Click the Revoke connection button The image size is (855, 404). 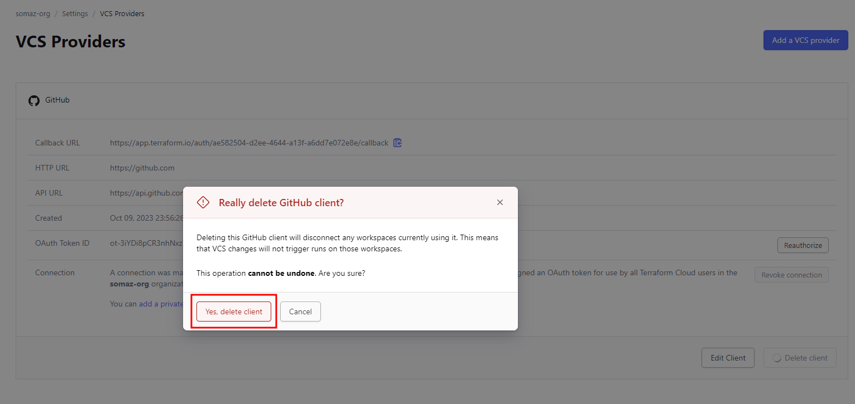[x=791, y=275]
